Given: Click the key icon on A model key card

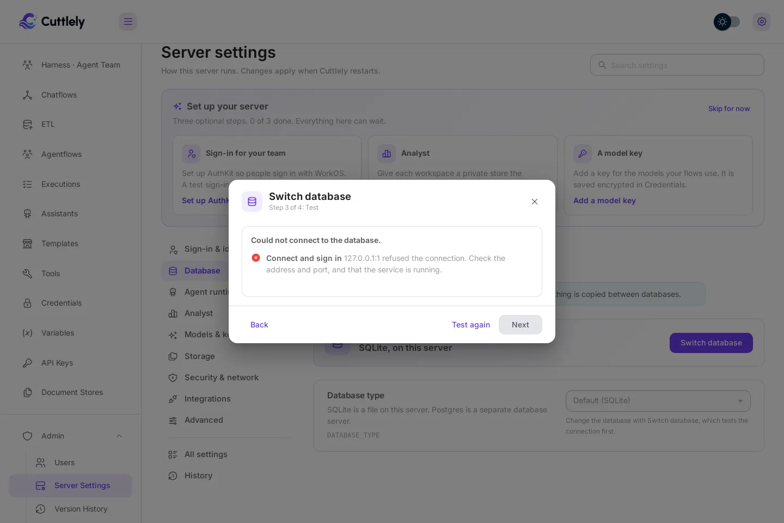Looking at the screenshot, I should tap(582, 154).
